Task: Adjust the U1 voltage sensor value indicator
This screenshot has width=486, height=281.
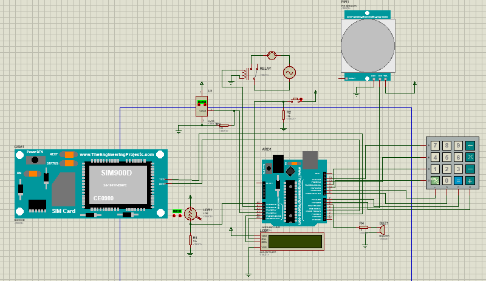Action: point(202,102)
